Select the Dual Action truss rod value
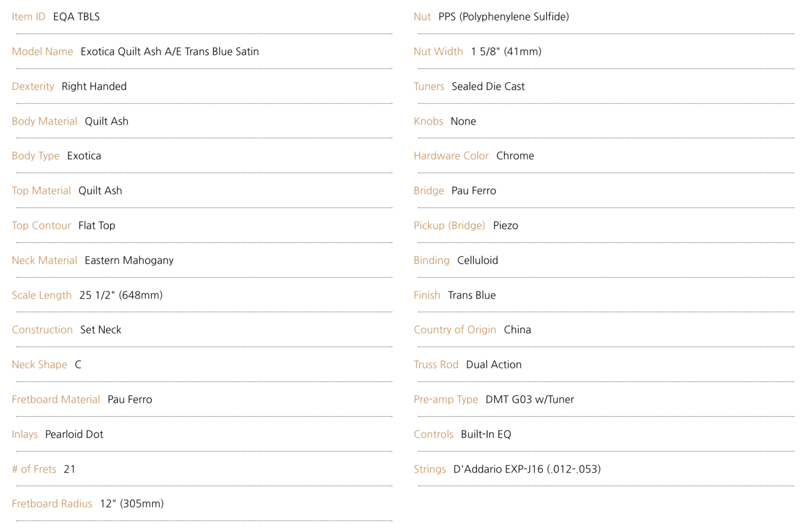This screenshot has height=527, width=803. 494,365
